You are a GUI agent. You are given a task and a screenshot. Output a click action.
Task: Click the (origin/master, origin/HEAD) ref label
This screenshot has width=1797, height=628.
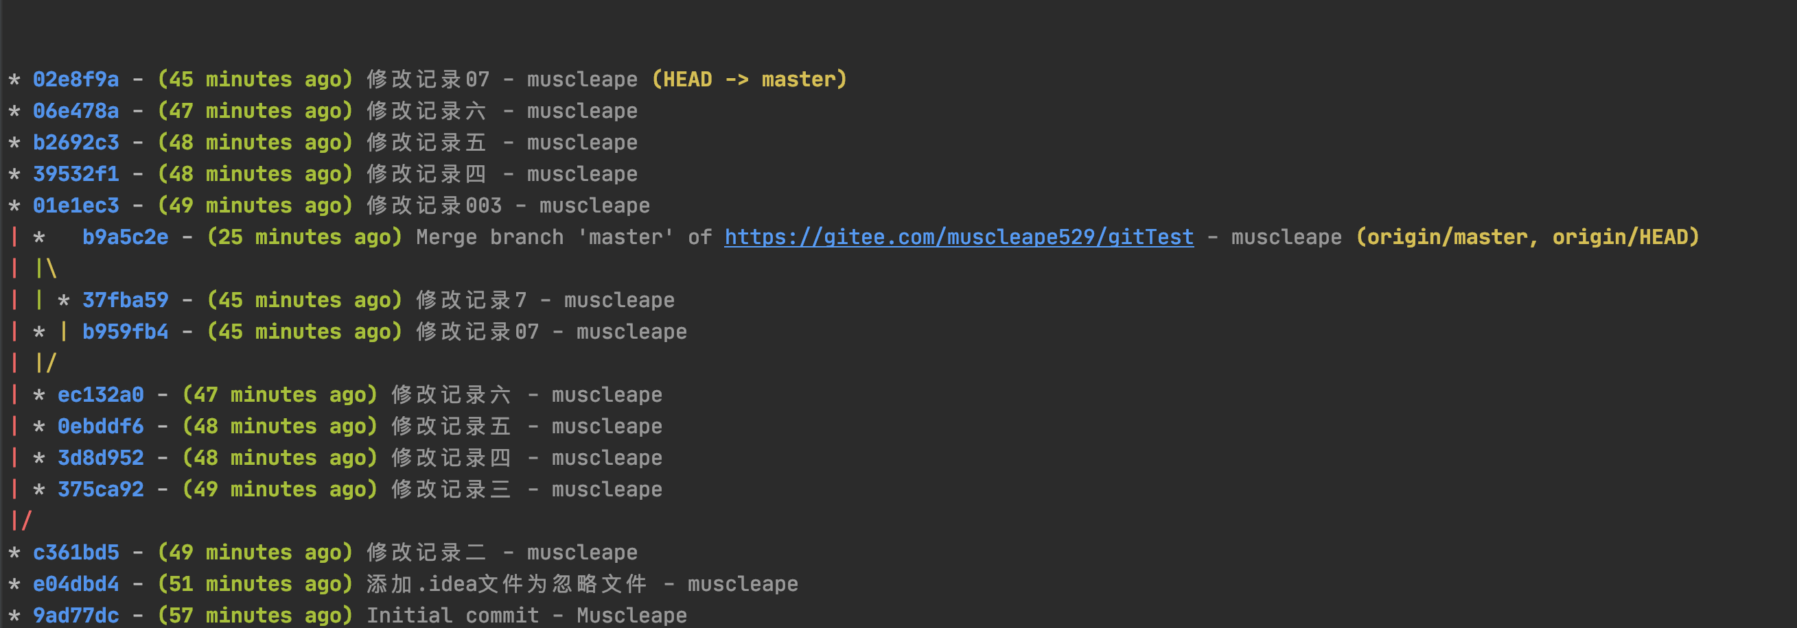tap(1527, 238)
